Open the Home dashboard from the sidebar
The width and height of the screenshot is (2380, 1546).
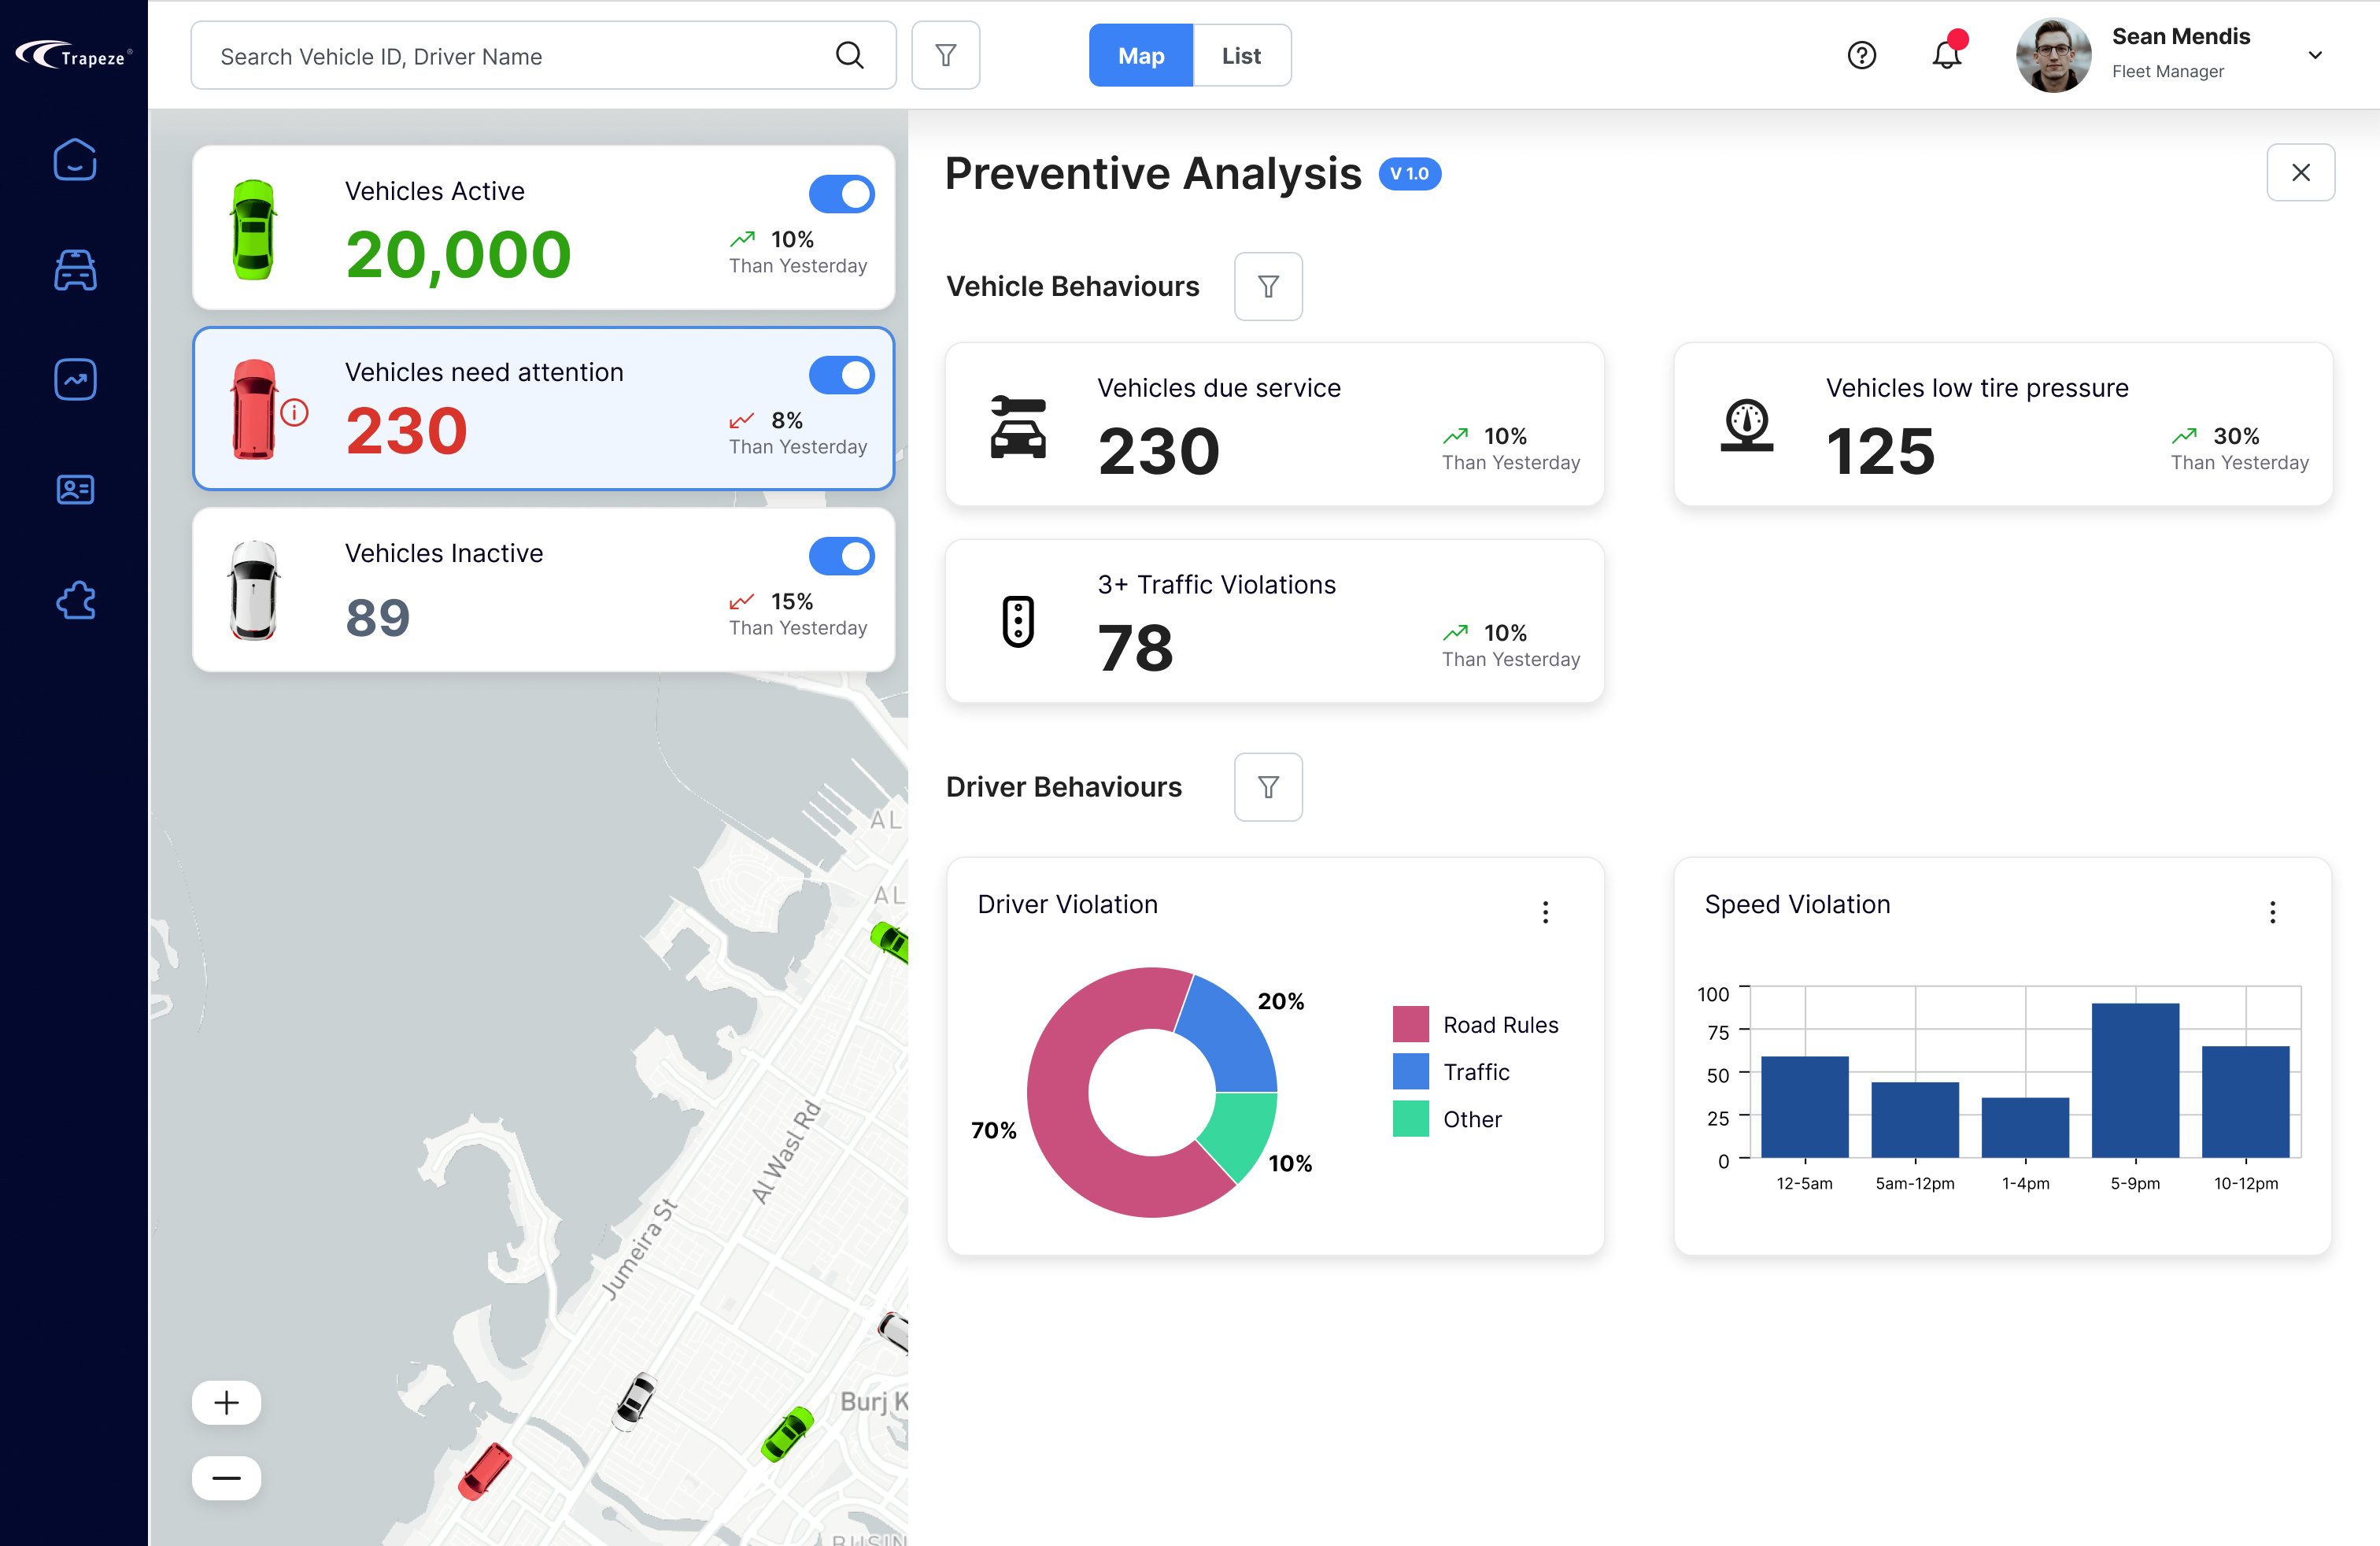[75, 159]
